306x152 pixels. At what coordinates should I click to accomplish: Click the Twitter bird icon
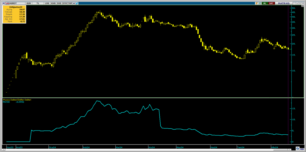77,3
